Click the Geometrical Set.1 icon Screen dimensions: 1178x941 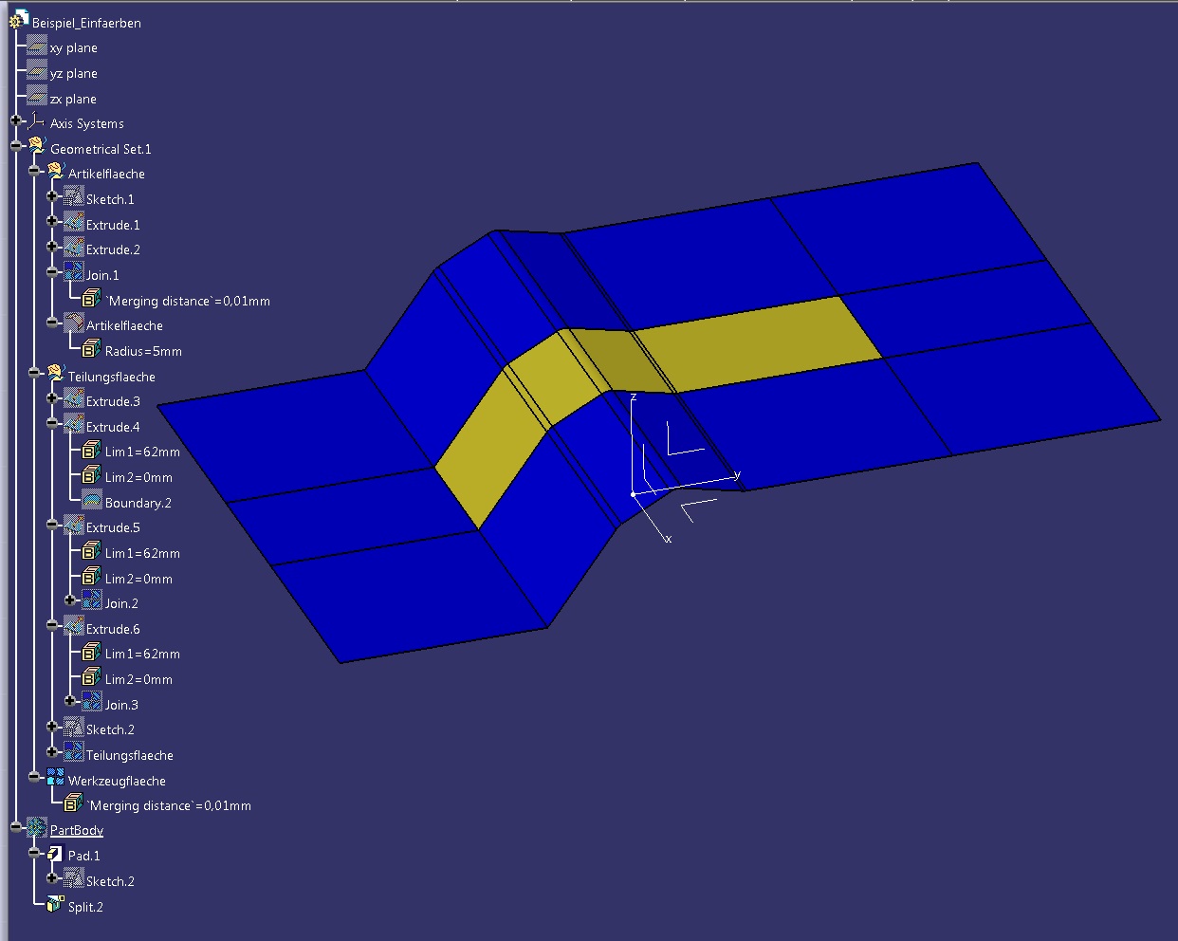point(37,147)
